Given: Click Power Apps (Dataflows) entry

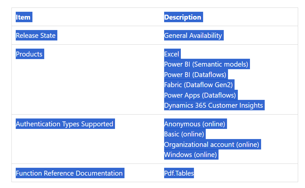Looking at the screenshot, I should (x=200, y=95).
